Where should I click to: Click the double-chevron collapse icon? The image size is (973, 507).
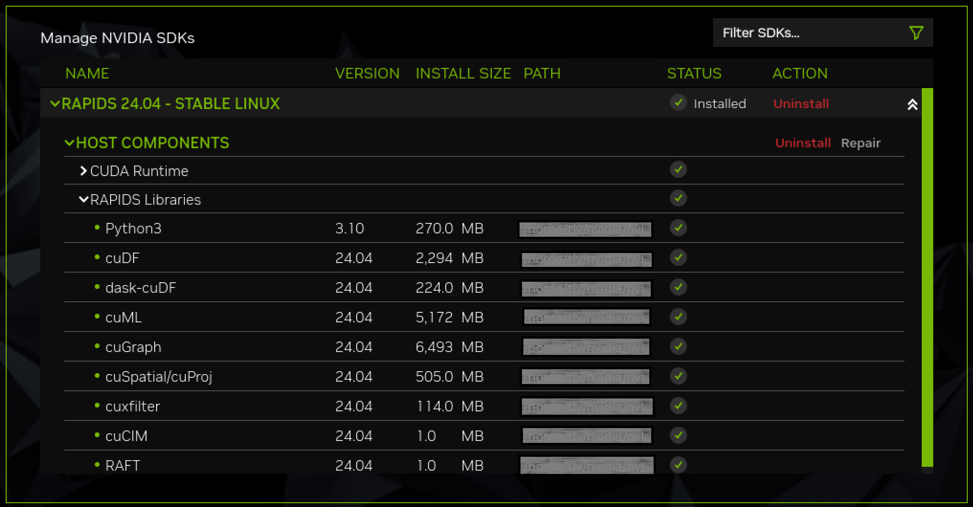912,104
